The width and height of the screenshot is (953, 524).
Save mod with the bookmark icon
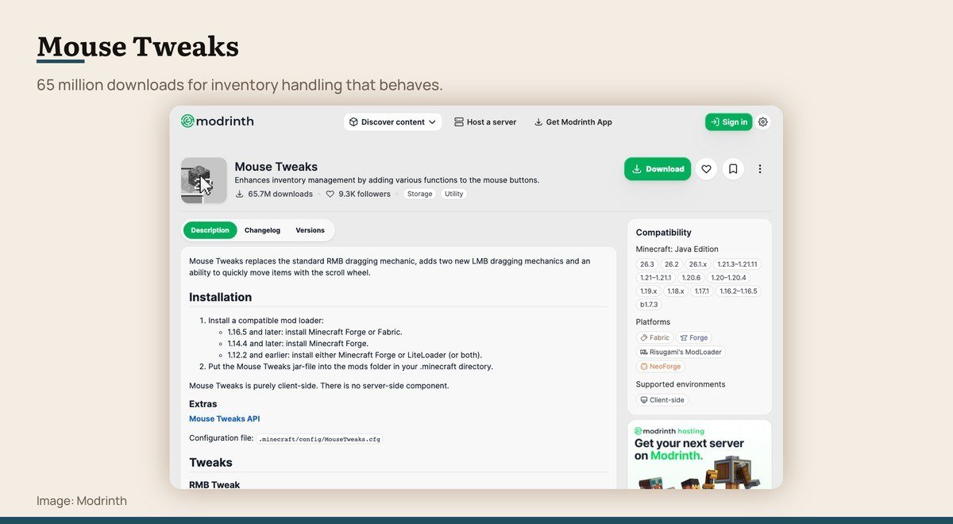pyautogui.click(x=733, y=169)
